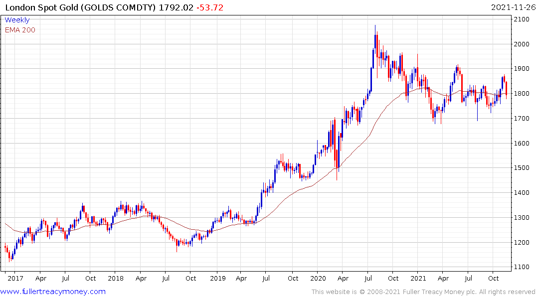Open the www.fullertreacymoney.com link
Screen dimensions: 536x299
coord(53,292)
